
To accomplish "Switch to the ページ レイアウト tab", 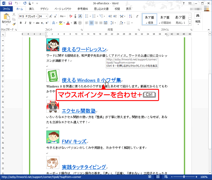I will [63, 9].
